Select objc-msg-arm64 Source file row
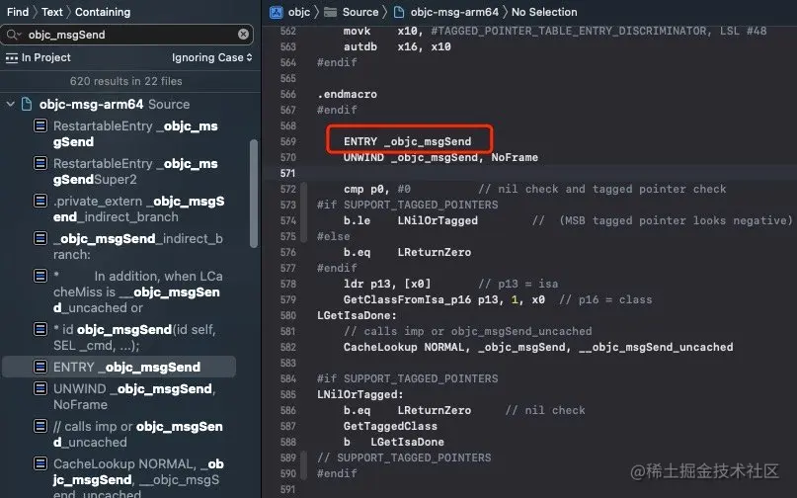This screenshot has width=797, height=498. [115, 105]
